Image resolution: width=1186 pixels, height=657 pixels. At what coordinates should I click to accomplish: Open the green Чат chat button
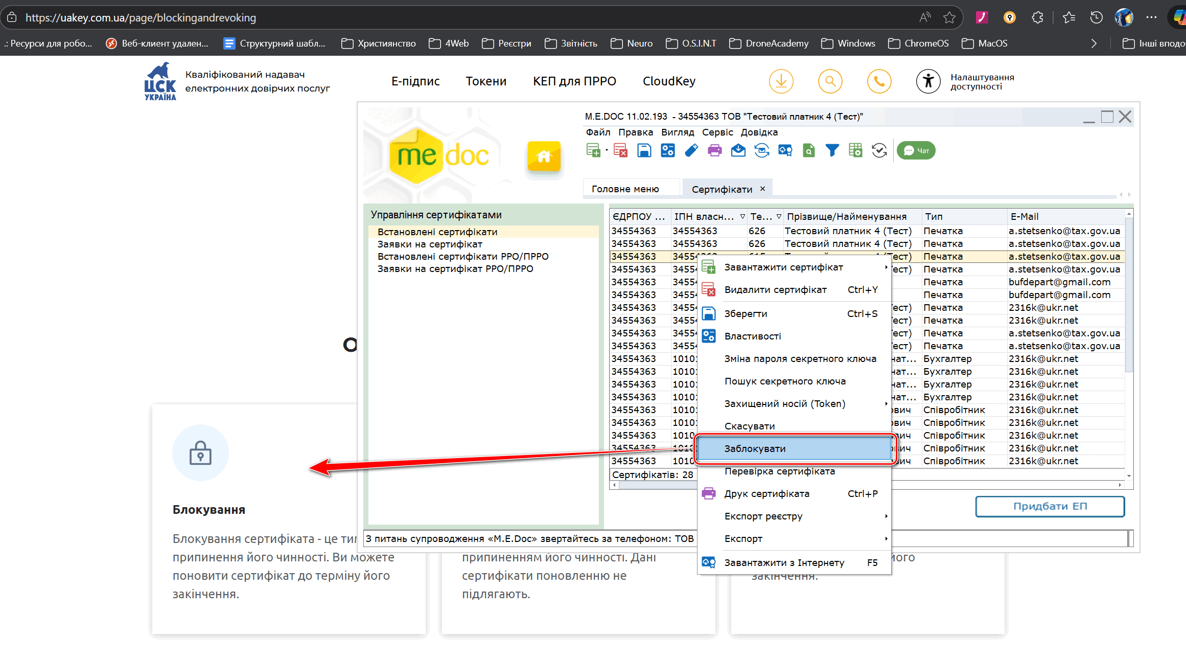click(916, 150)
